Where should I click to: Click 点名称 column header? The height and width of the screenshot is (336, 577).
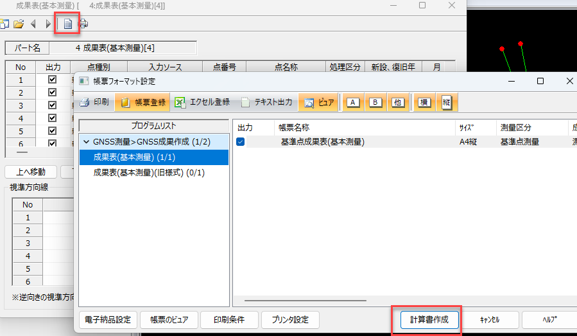pyautogui.click(x=286, y=67)
